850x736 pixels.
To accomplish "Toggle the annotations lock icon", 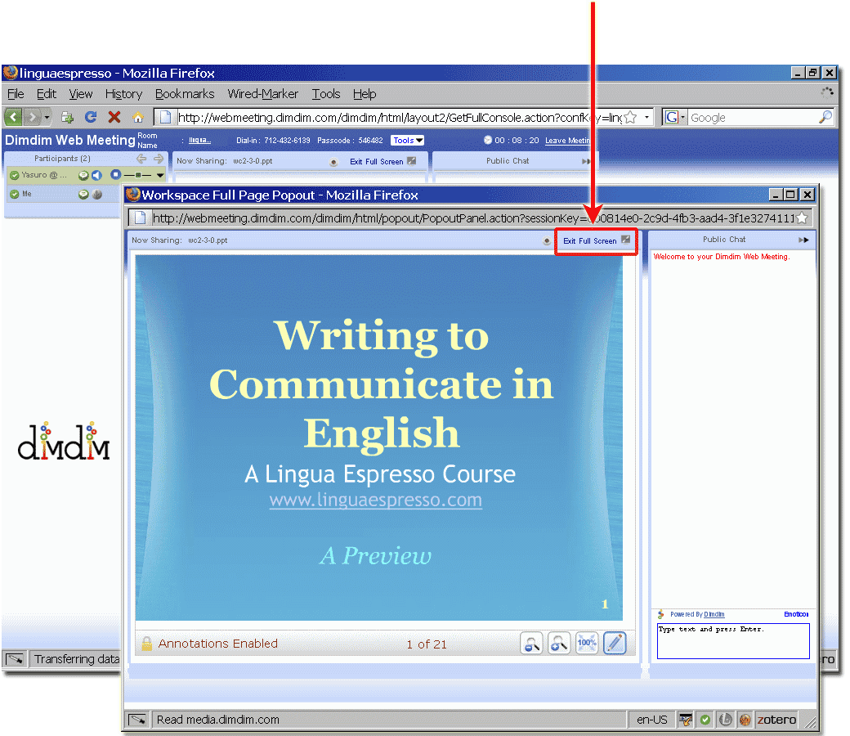I will tap(146, 644).
